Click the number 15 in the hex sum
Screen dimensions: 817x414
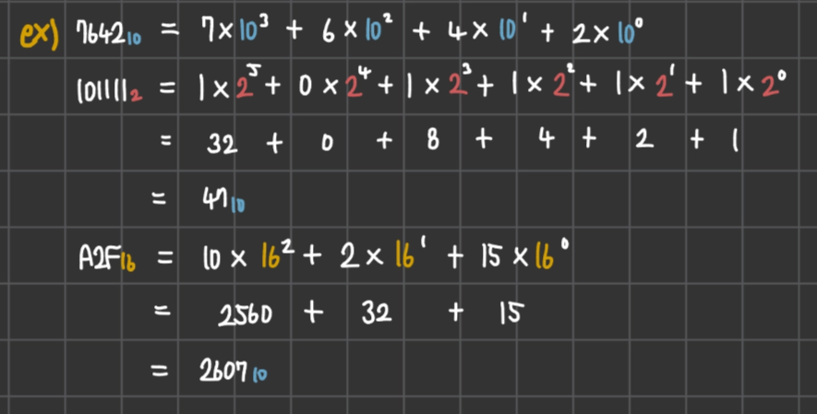click(x=511, y=313)
